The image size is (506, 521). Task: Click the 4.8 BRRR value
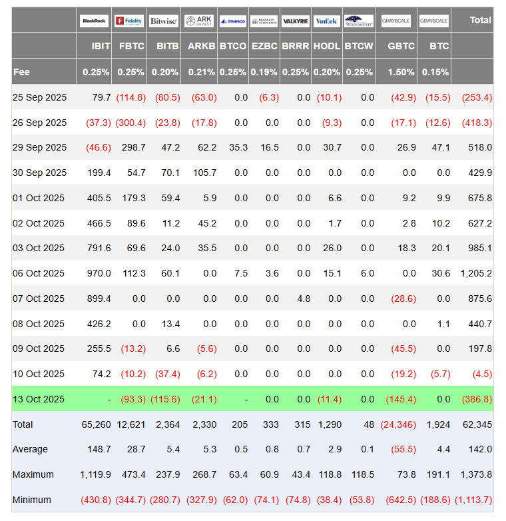[304, 298]
